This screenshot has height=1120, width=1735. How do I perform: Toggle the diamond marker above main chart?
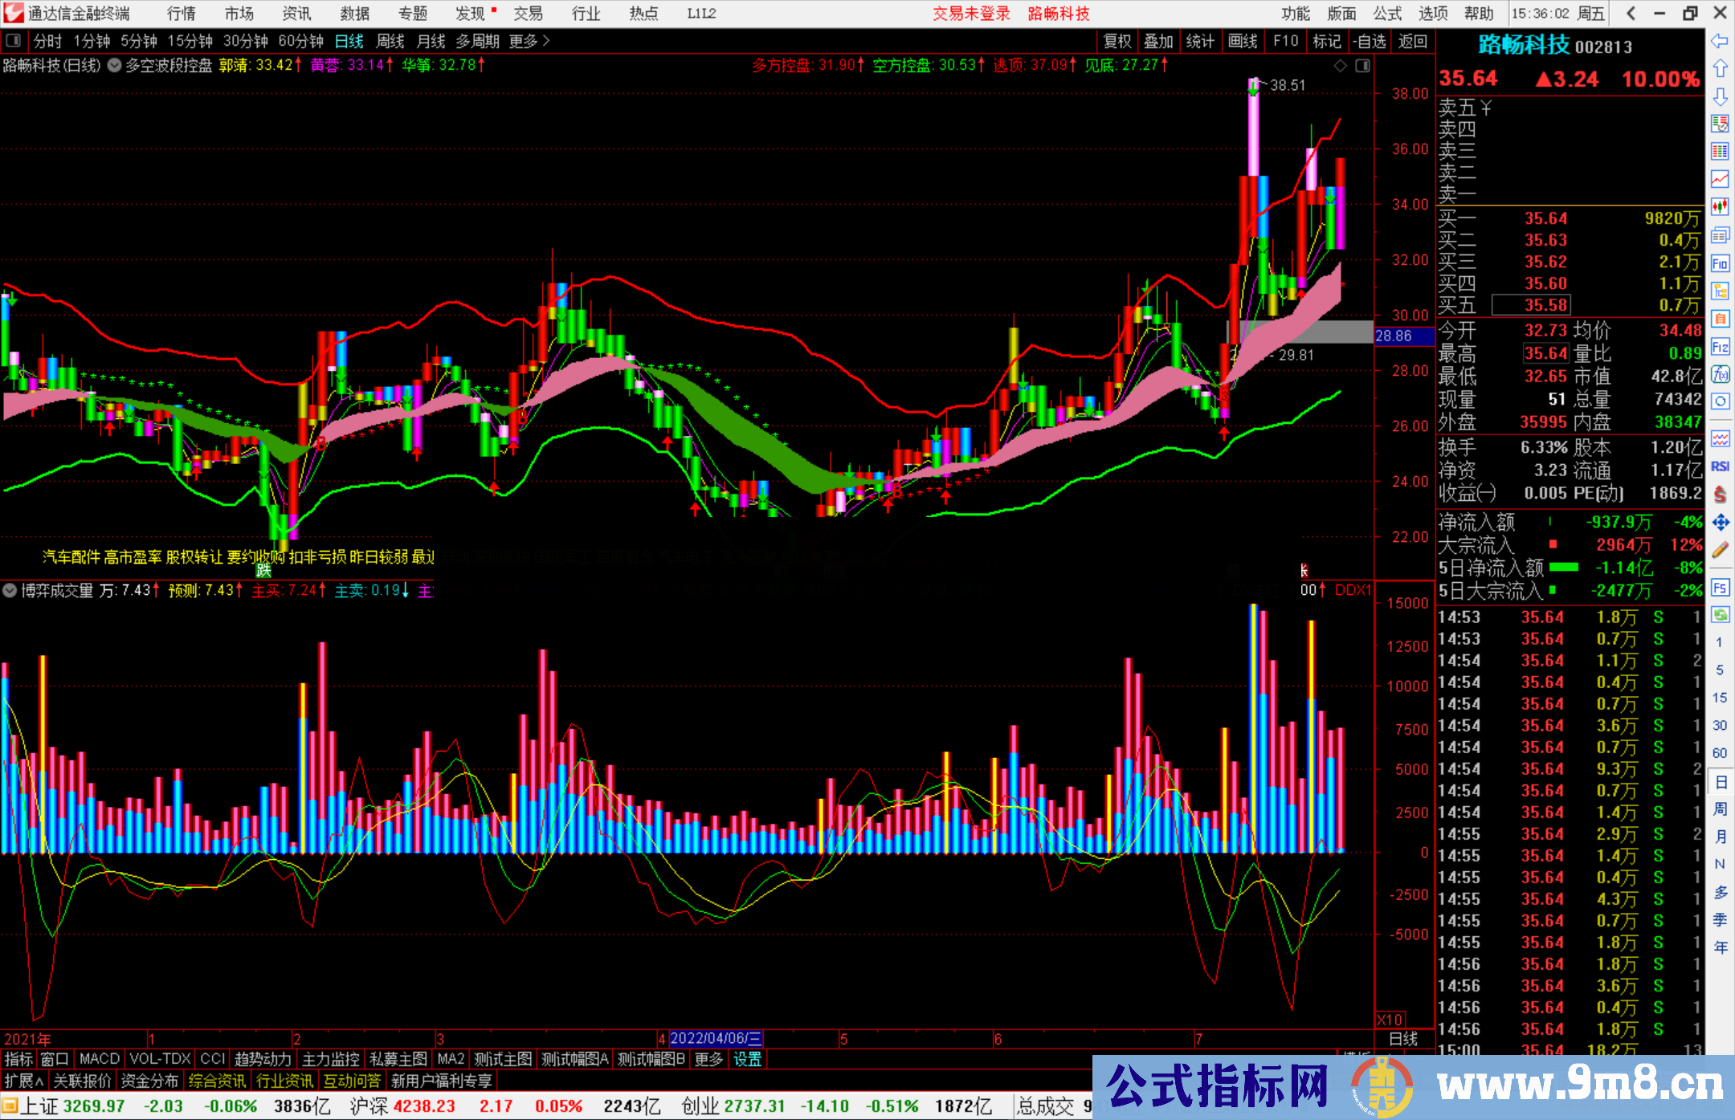point(1340,66)
